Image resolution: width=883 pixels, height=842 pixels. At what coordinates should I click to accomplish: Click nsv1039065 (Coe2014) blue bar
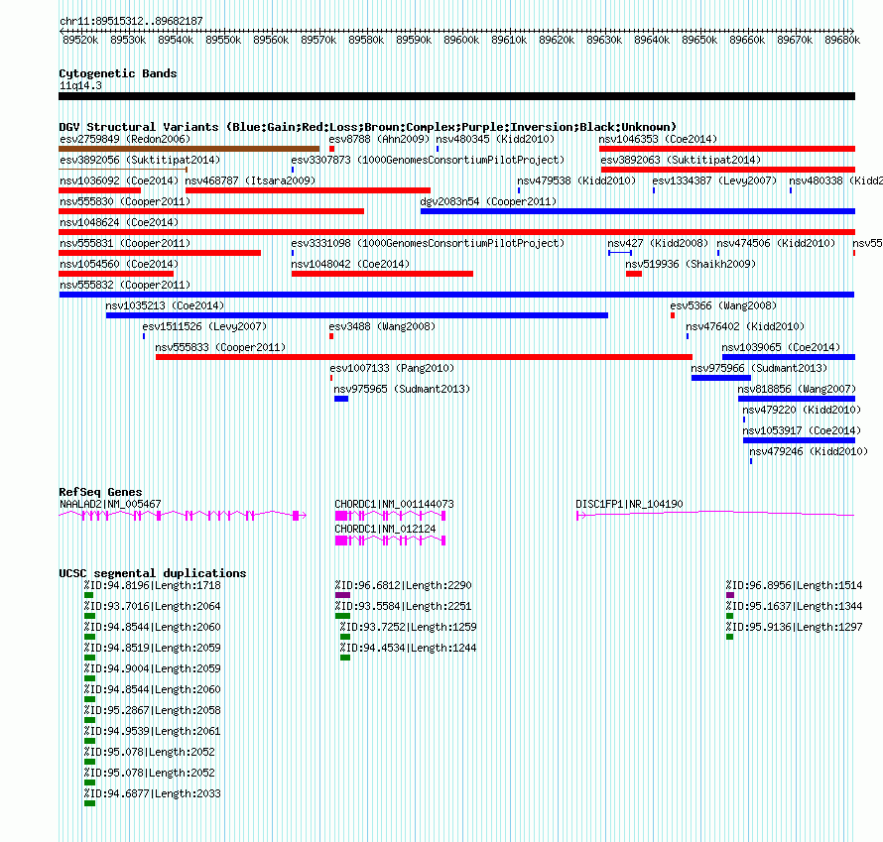[789, 357]
